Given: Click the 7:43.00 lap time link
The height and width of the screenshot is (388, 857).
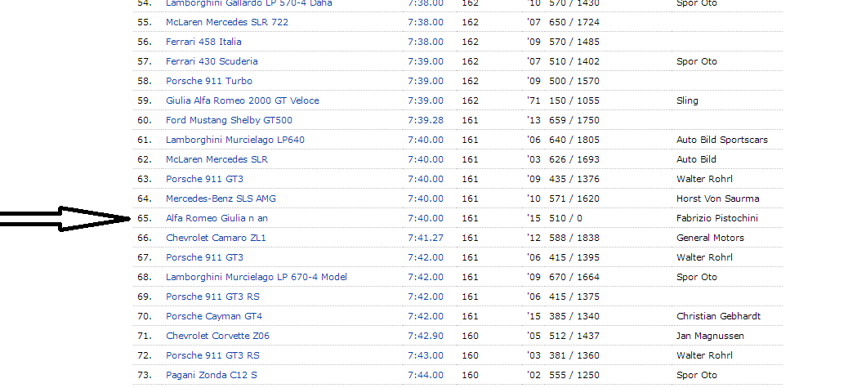Looking at the screenshot, I should click(425, 356).
